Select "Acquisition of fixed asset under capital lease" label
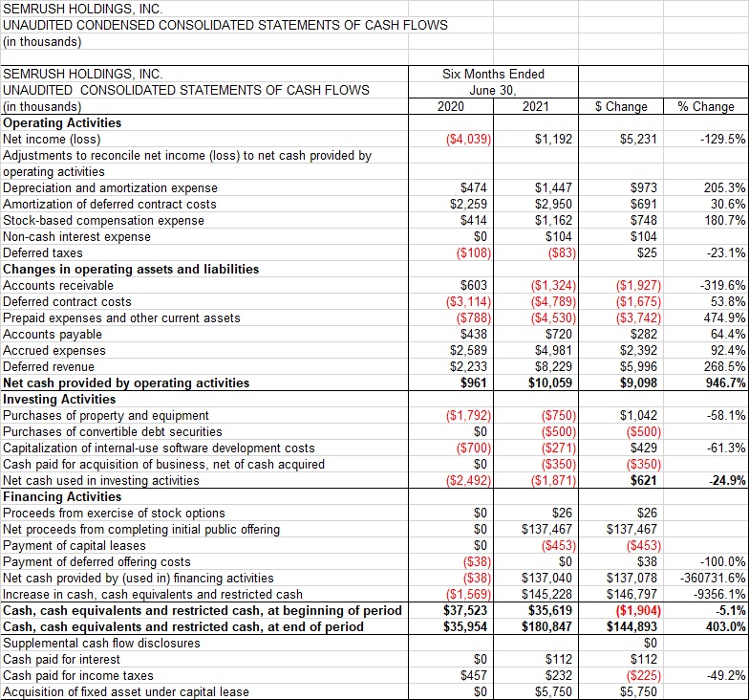 click(126, 692)
